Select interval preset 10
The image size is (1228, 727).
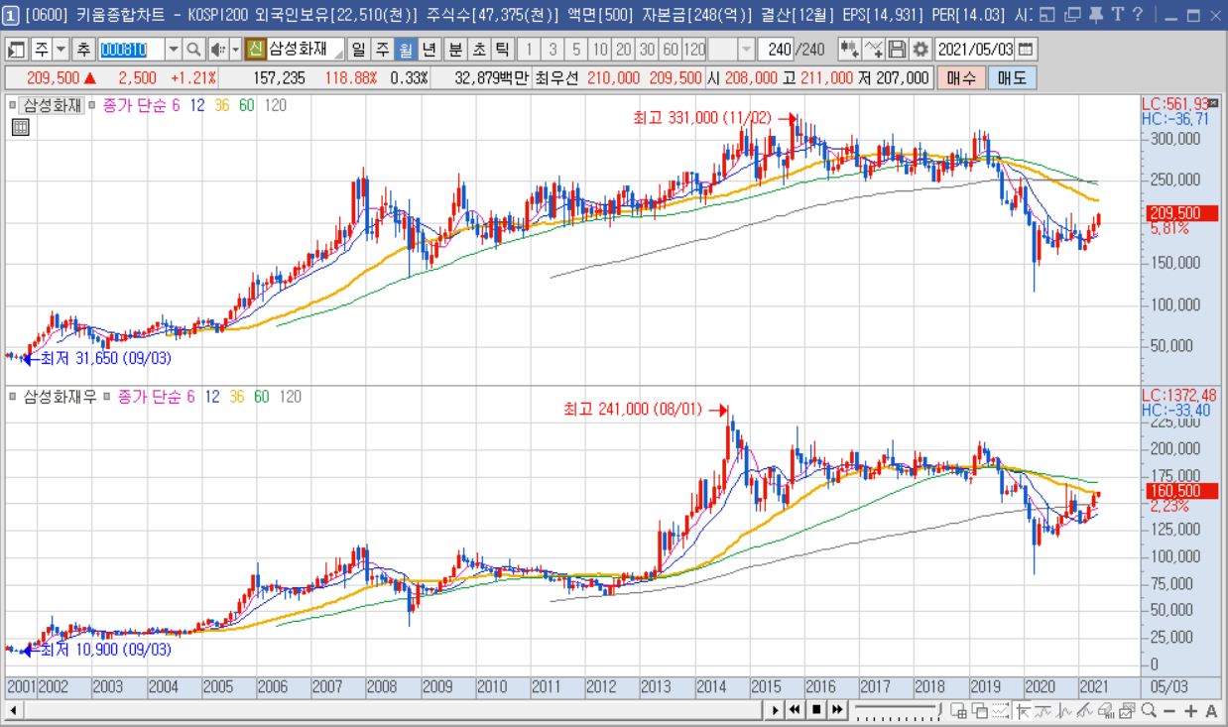(x=599, y=50)
